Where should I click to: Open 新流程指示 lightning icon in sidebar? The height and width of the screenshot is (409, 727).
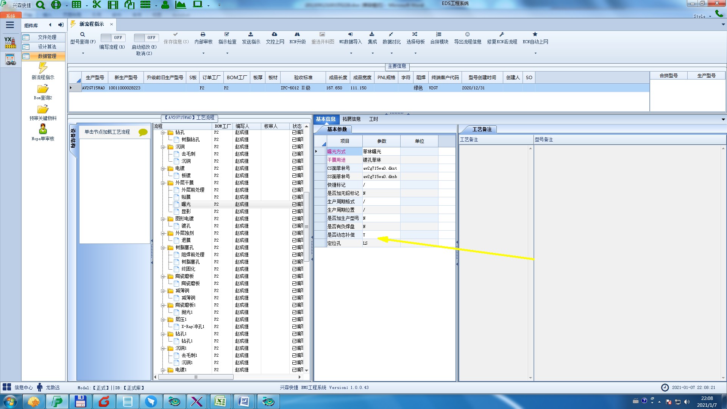tap(43, 69)
